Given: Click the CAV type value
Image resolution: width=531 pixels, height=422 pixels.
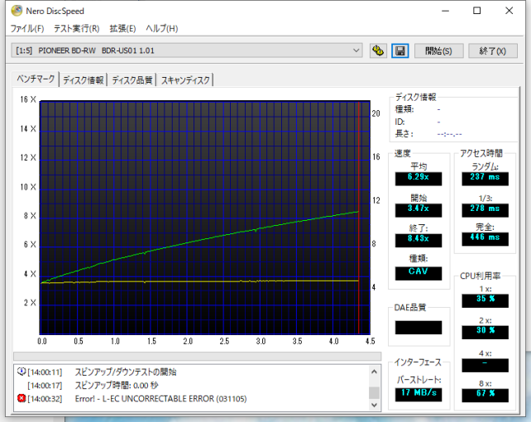Looking at the screenshot, I should (419, 272).
